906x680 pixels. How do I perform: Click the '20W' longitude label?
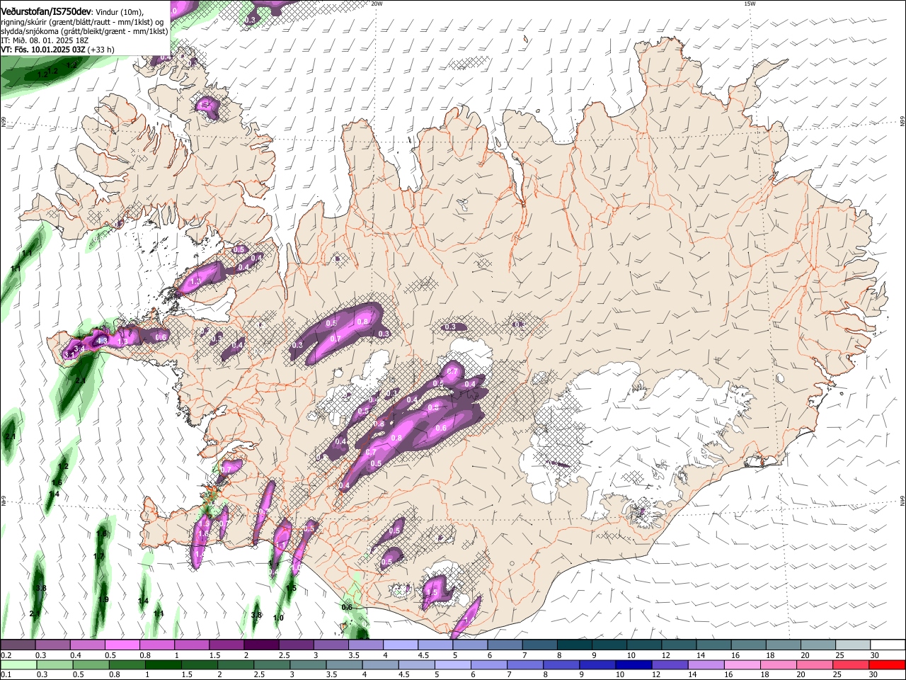coord(377,4)
